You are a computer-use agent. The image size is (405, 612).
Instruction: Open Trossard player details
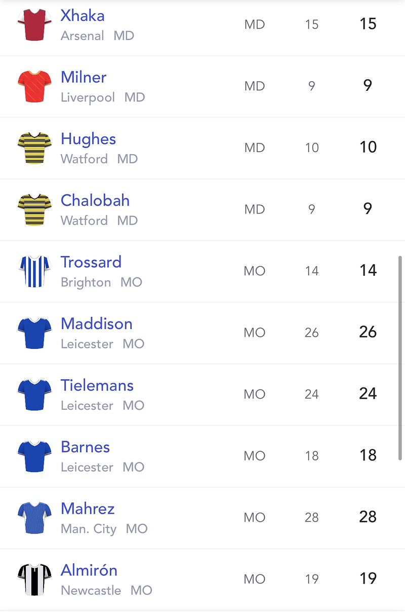(x=91, y=263)
